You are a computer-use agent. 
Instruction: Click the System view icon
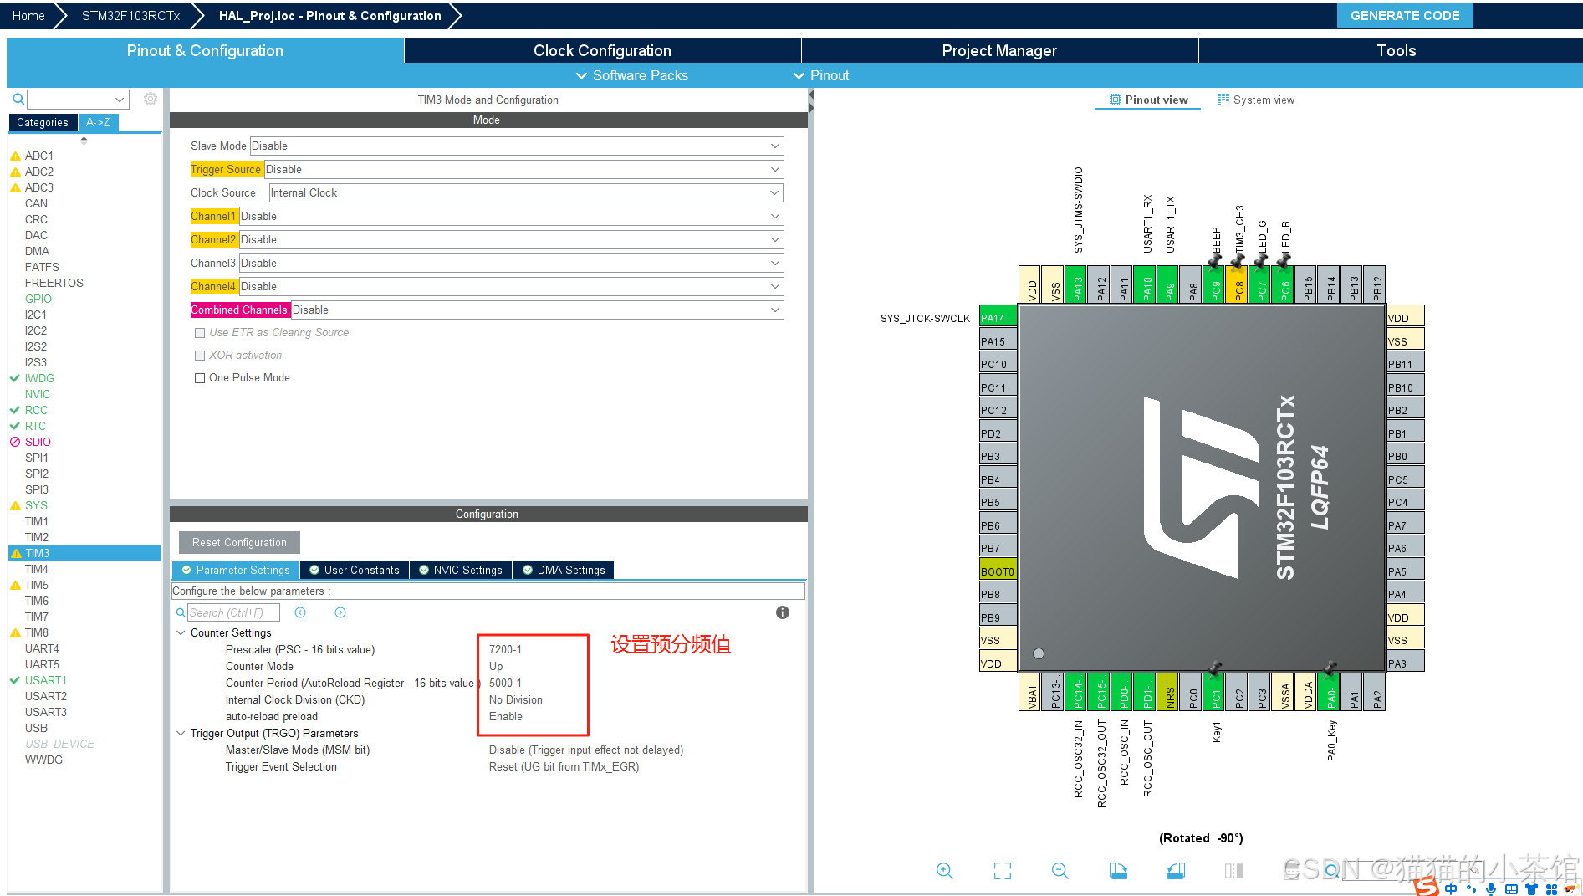(1223, 99)
